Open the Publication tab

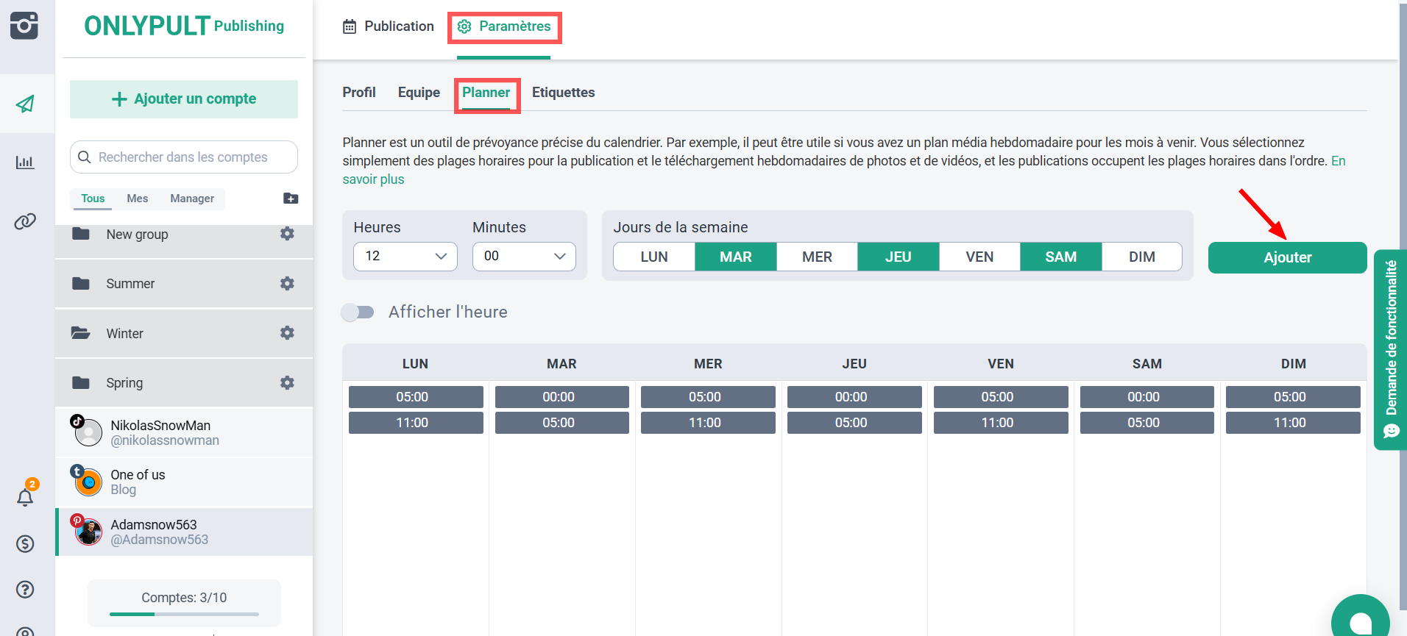tap(389, 26)
